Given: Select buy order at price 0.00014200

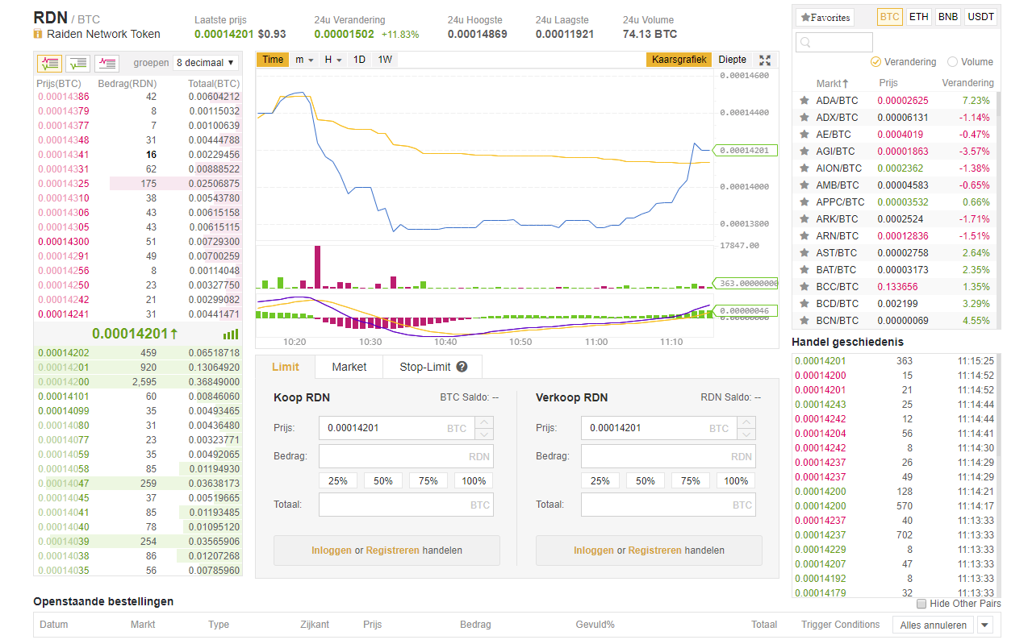Looking at the screenshot, I should [x=139, y=382].
